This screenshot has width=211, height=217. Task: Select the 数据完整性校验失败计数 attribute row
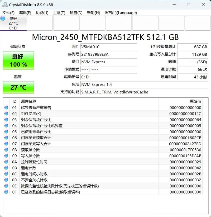[103, 186]
